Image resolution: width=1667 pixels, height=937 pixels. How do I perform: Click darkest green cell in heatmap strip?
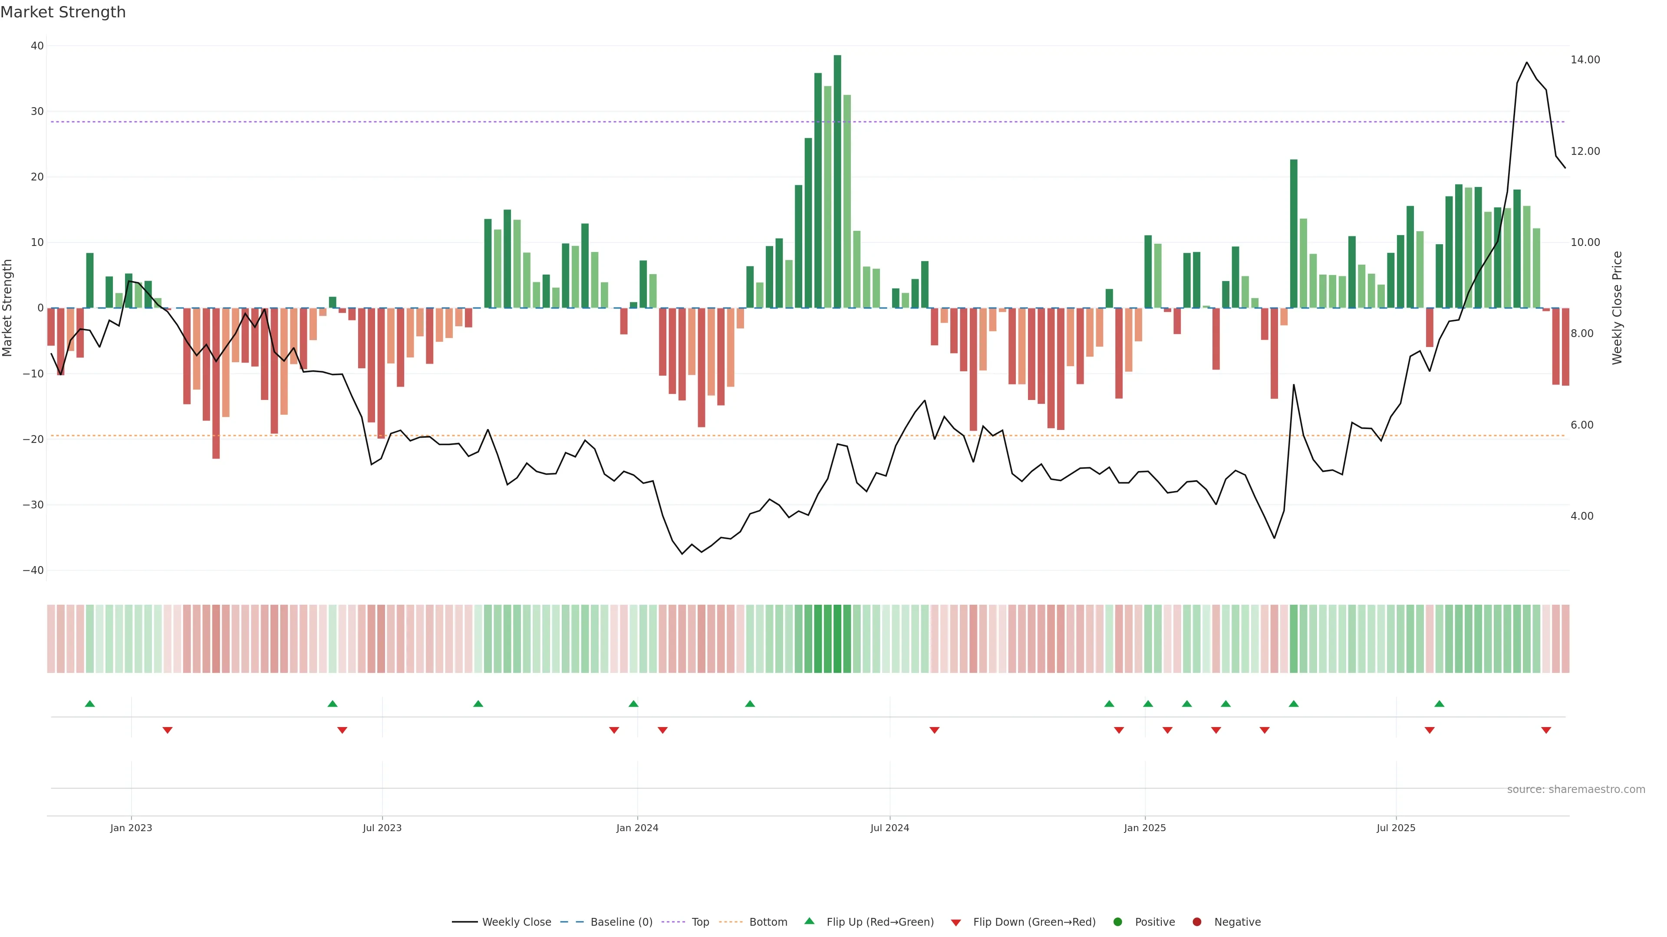click(837, 639)
